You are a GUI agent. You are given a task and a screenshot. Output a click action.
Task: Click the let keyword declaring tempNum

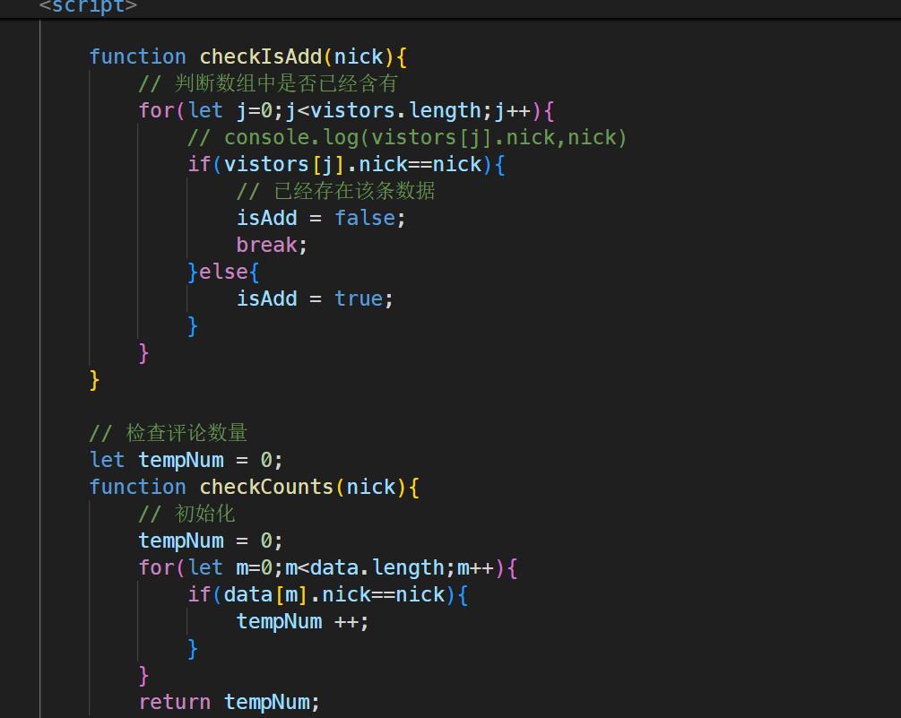tap(107, 460)
